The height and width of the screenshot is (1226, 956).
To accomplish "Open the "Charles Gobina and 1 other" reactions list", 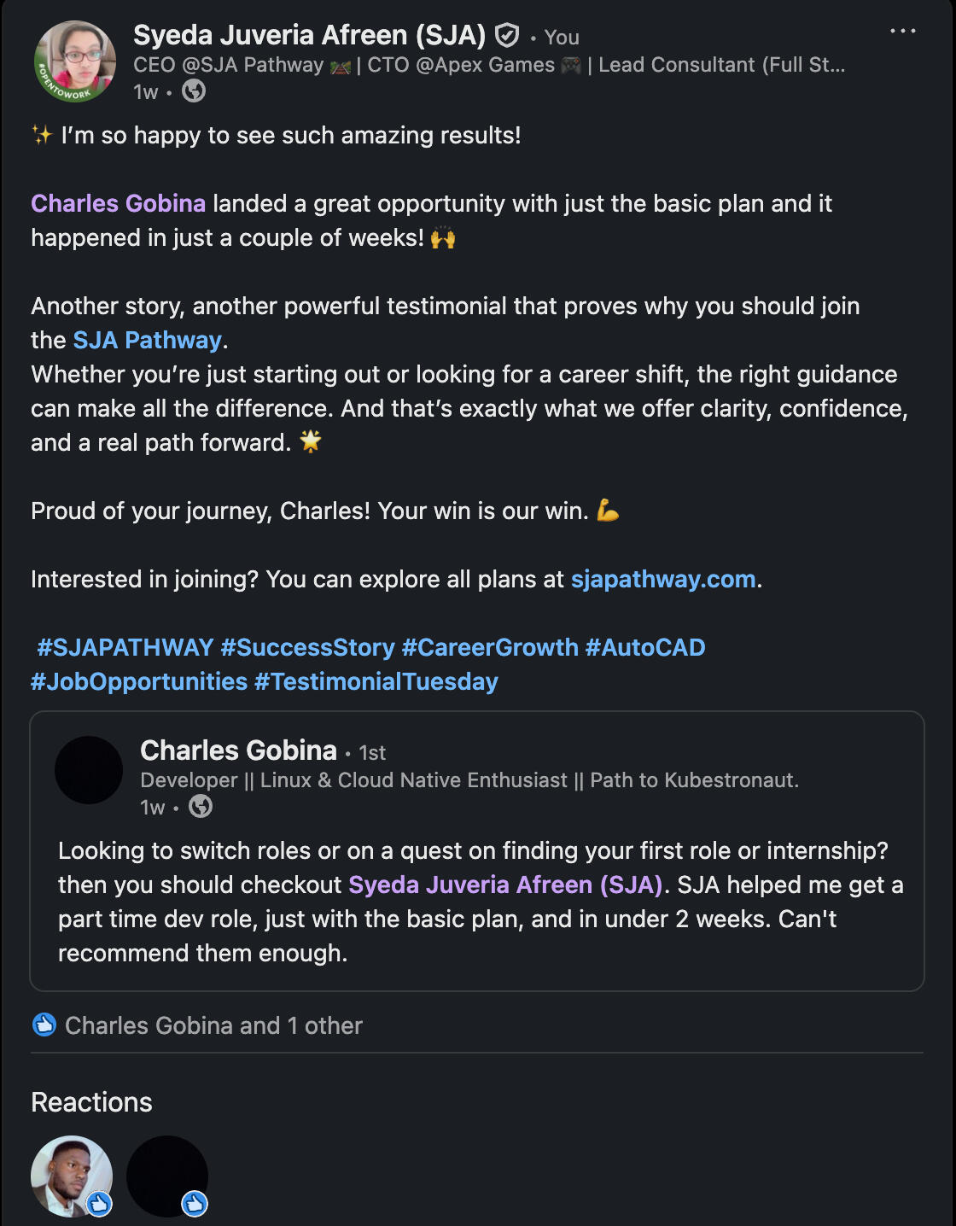I will pos(213,1025).
